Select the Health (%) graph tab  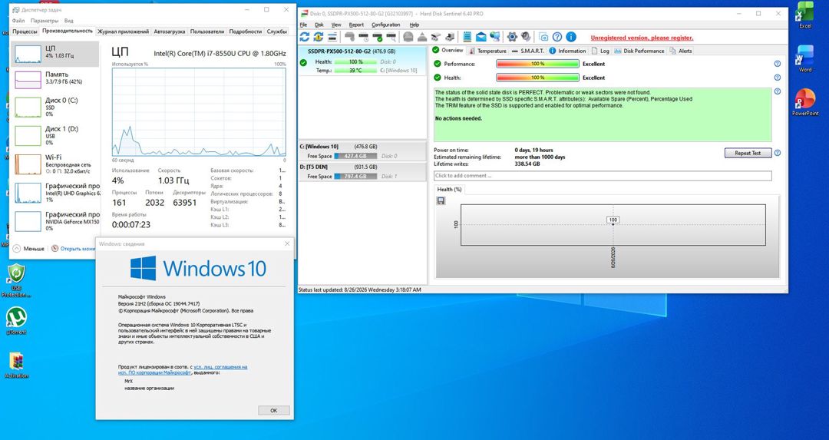[449, 190]
